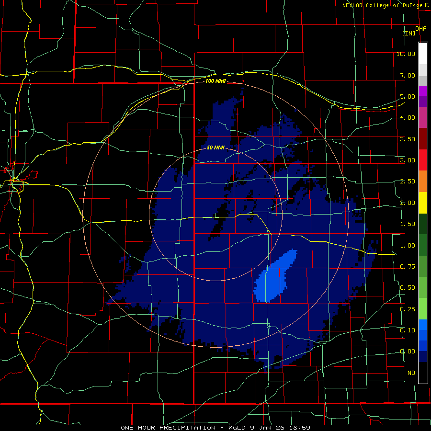This screenshot has width=431, height=431.
Task: Click the NEXLAB-College of DuPage label
Action: [x=382, y=5]
